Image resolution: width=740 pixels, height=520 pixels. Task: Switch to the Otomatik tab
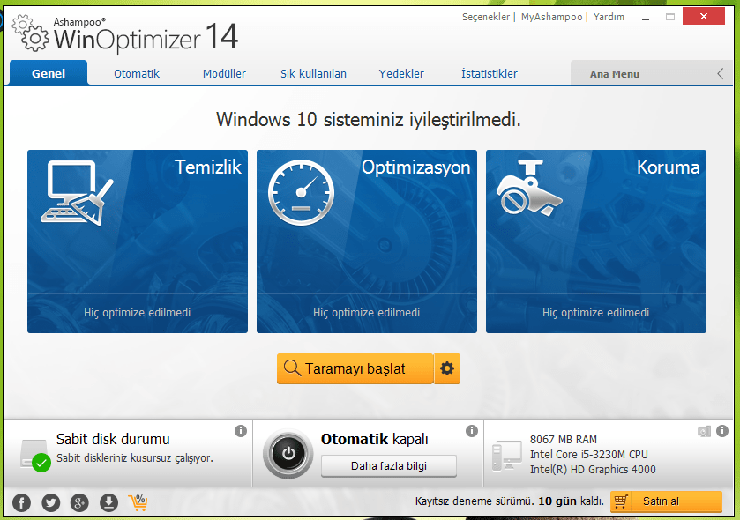click(x=136, y=74)
